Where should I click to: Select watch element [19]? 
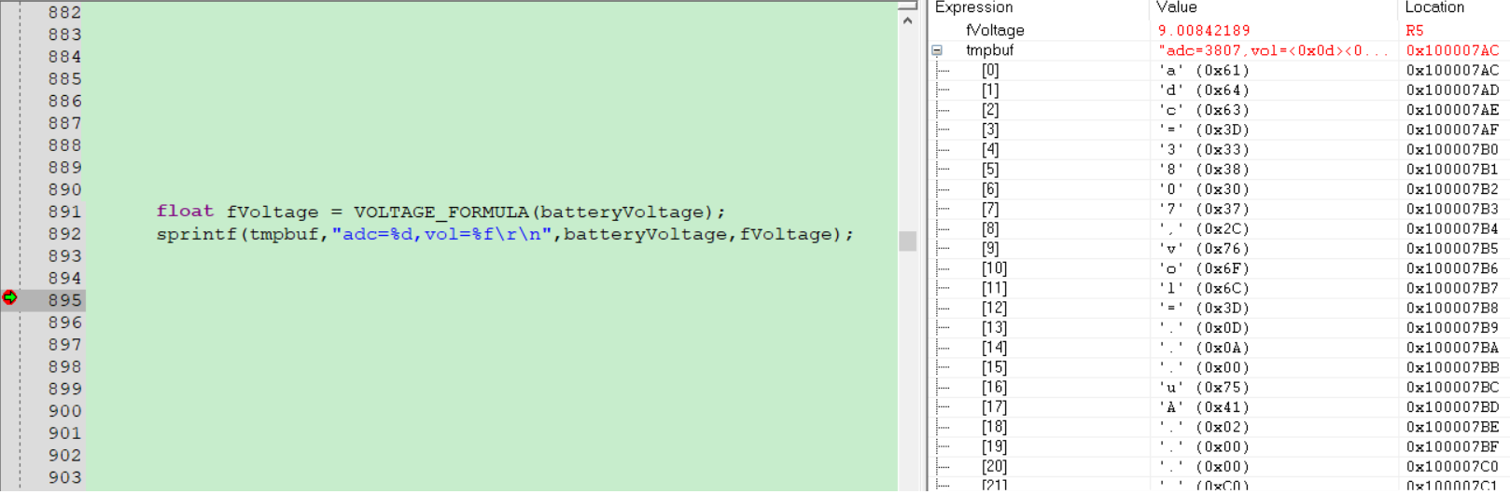[x=994, y=446]
